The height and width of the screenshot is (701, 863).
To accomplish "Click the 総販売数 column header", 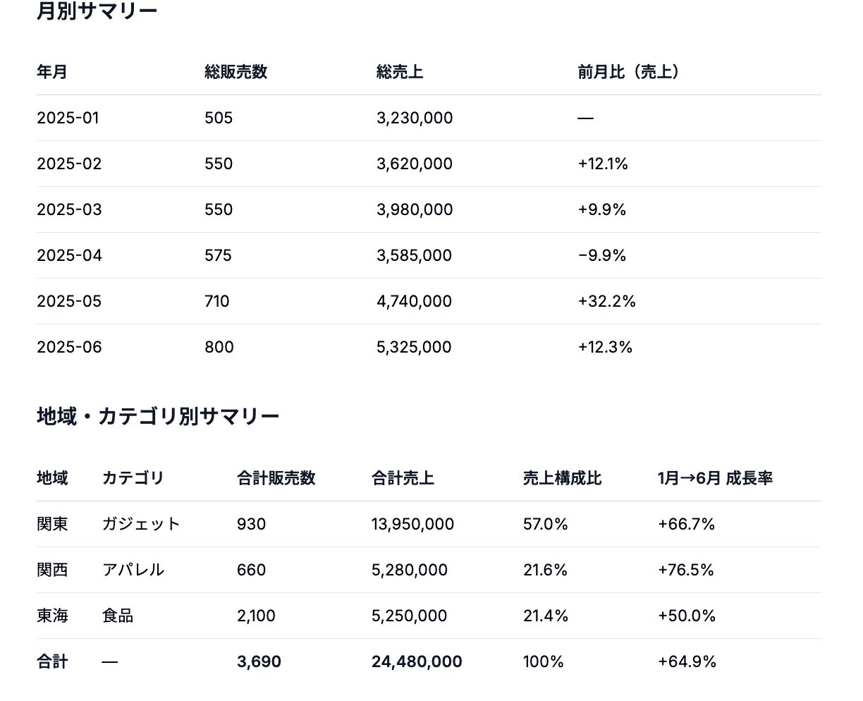I will click(x=236, y=72).
